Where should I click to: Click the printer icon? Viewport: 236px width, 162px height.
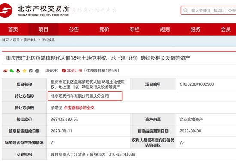pyautogui.click(x=37, y=71)
